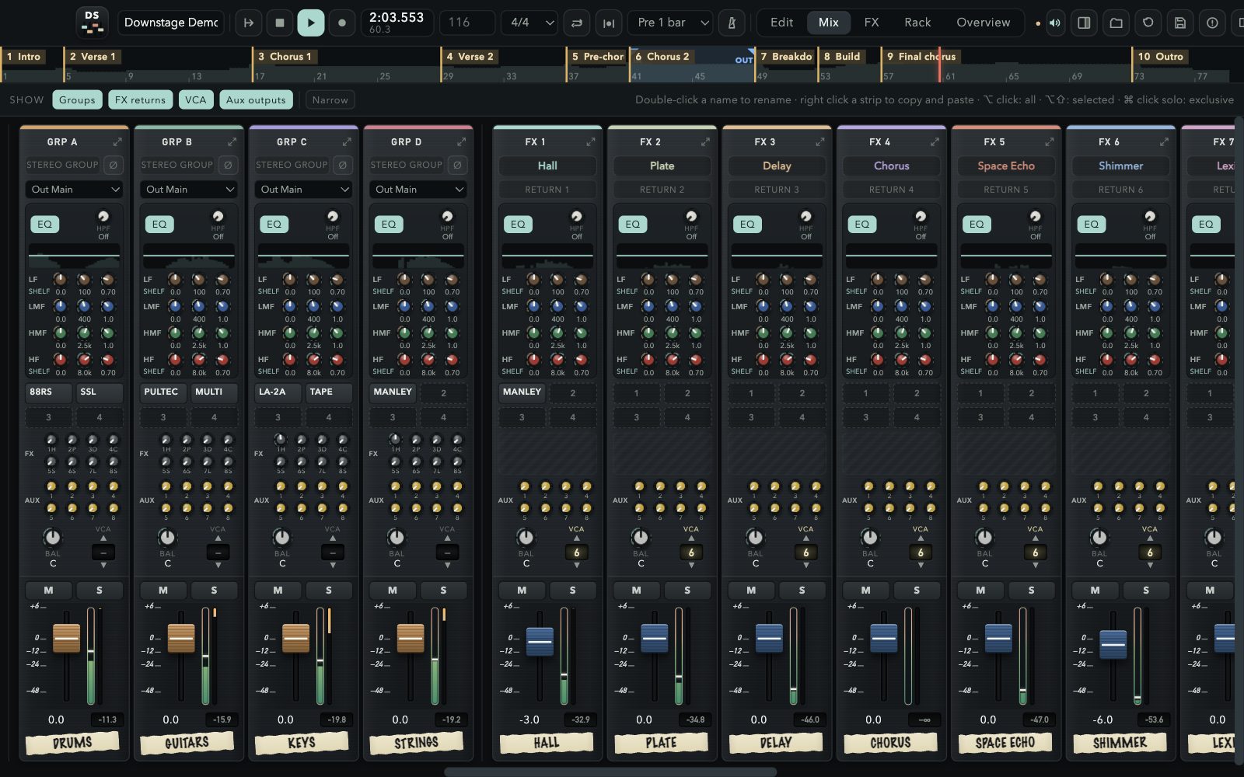Image resolution: width=1244 pixels, height=777 pixels.
Task: Open GRP C Out Main output dropdown
Action: pyautogui.click(x=304, y=190)
